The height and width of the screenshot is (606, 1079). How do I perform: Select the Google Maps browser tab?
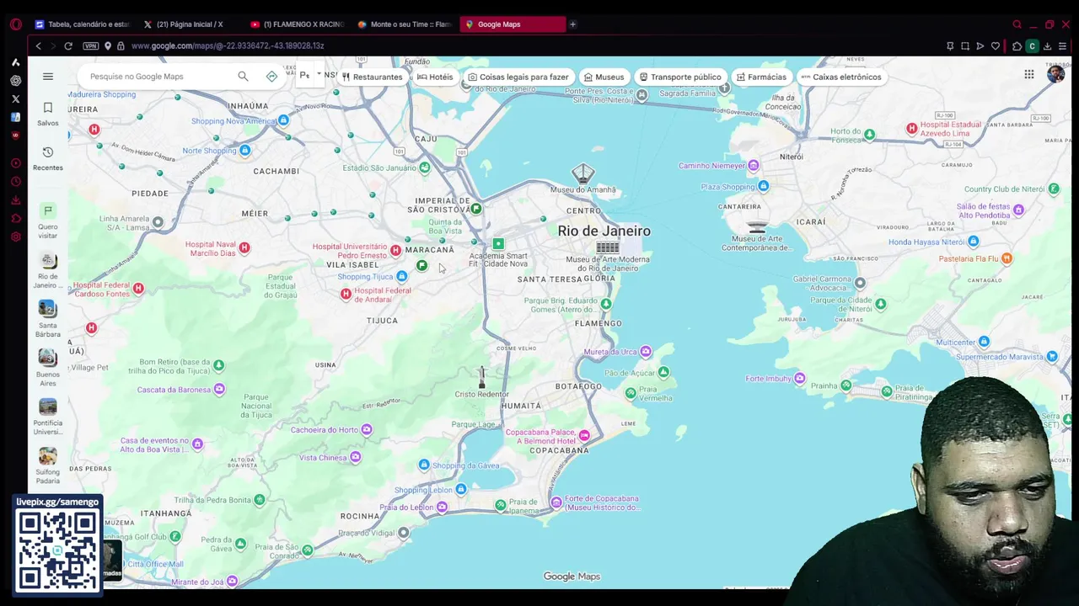tap(512, 24)
